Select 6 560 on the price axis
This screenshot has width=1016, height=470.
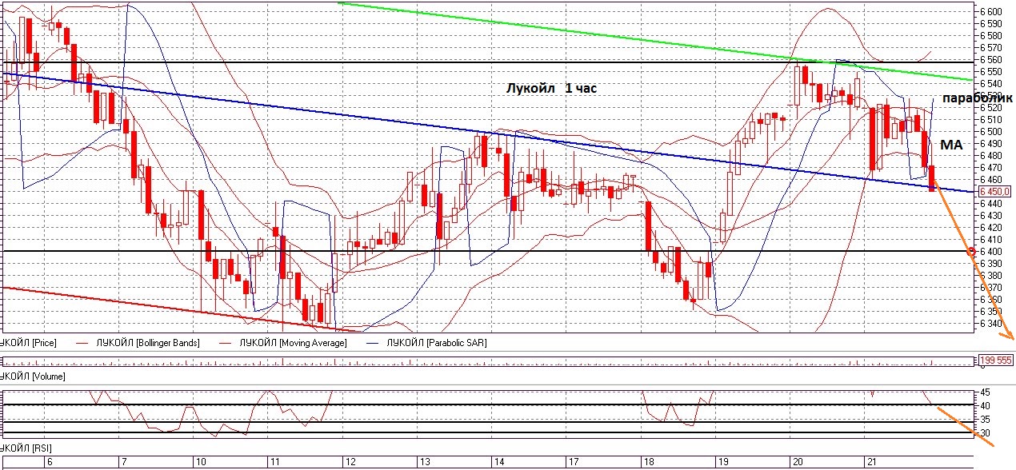coord(990,60)
